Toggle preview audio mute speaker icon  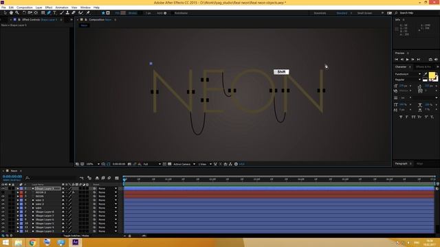436,60
